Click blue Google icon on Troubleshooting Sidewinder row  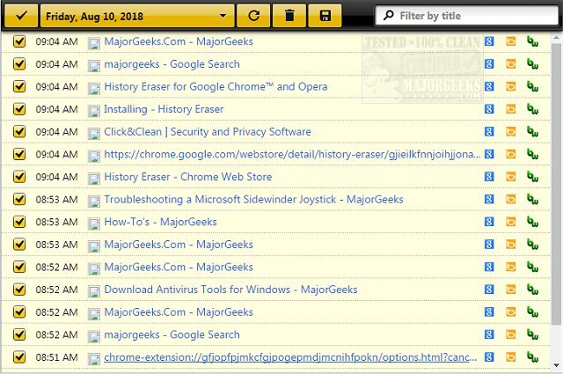(x=489, y=200)
